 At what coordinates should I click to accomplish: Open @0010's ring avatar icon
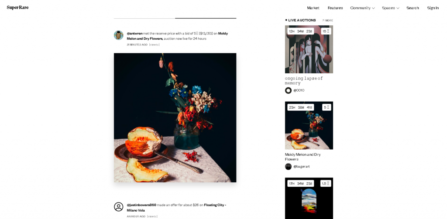pyautogui.click(x=288, y=90)
